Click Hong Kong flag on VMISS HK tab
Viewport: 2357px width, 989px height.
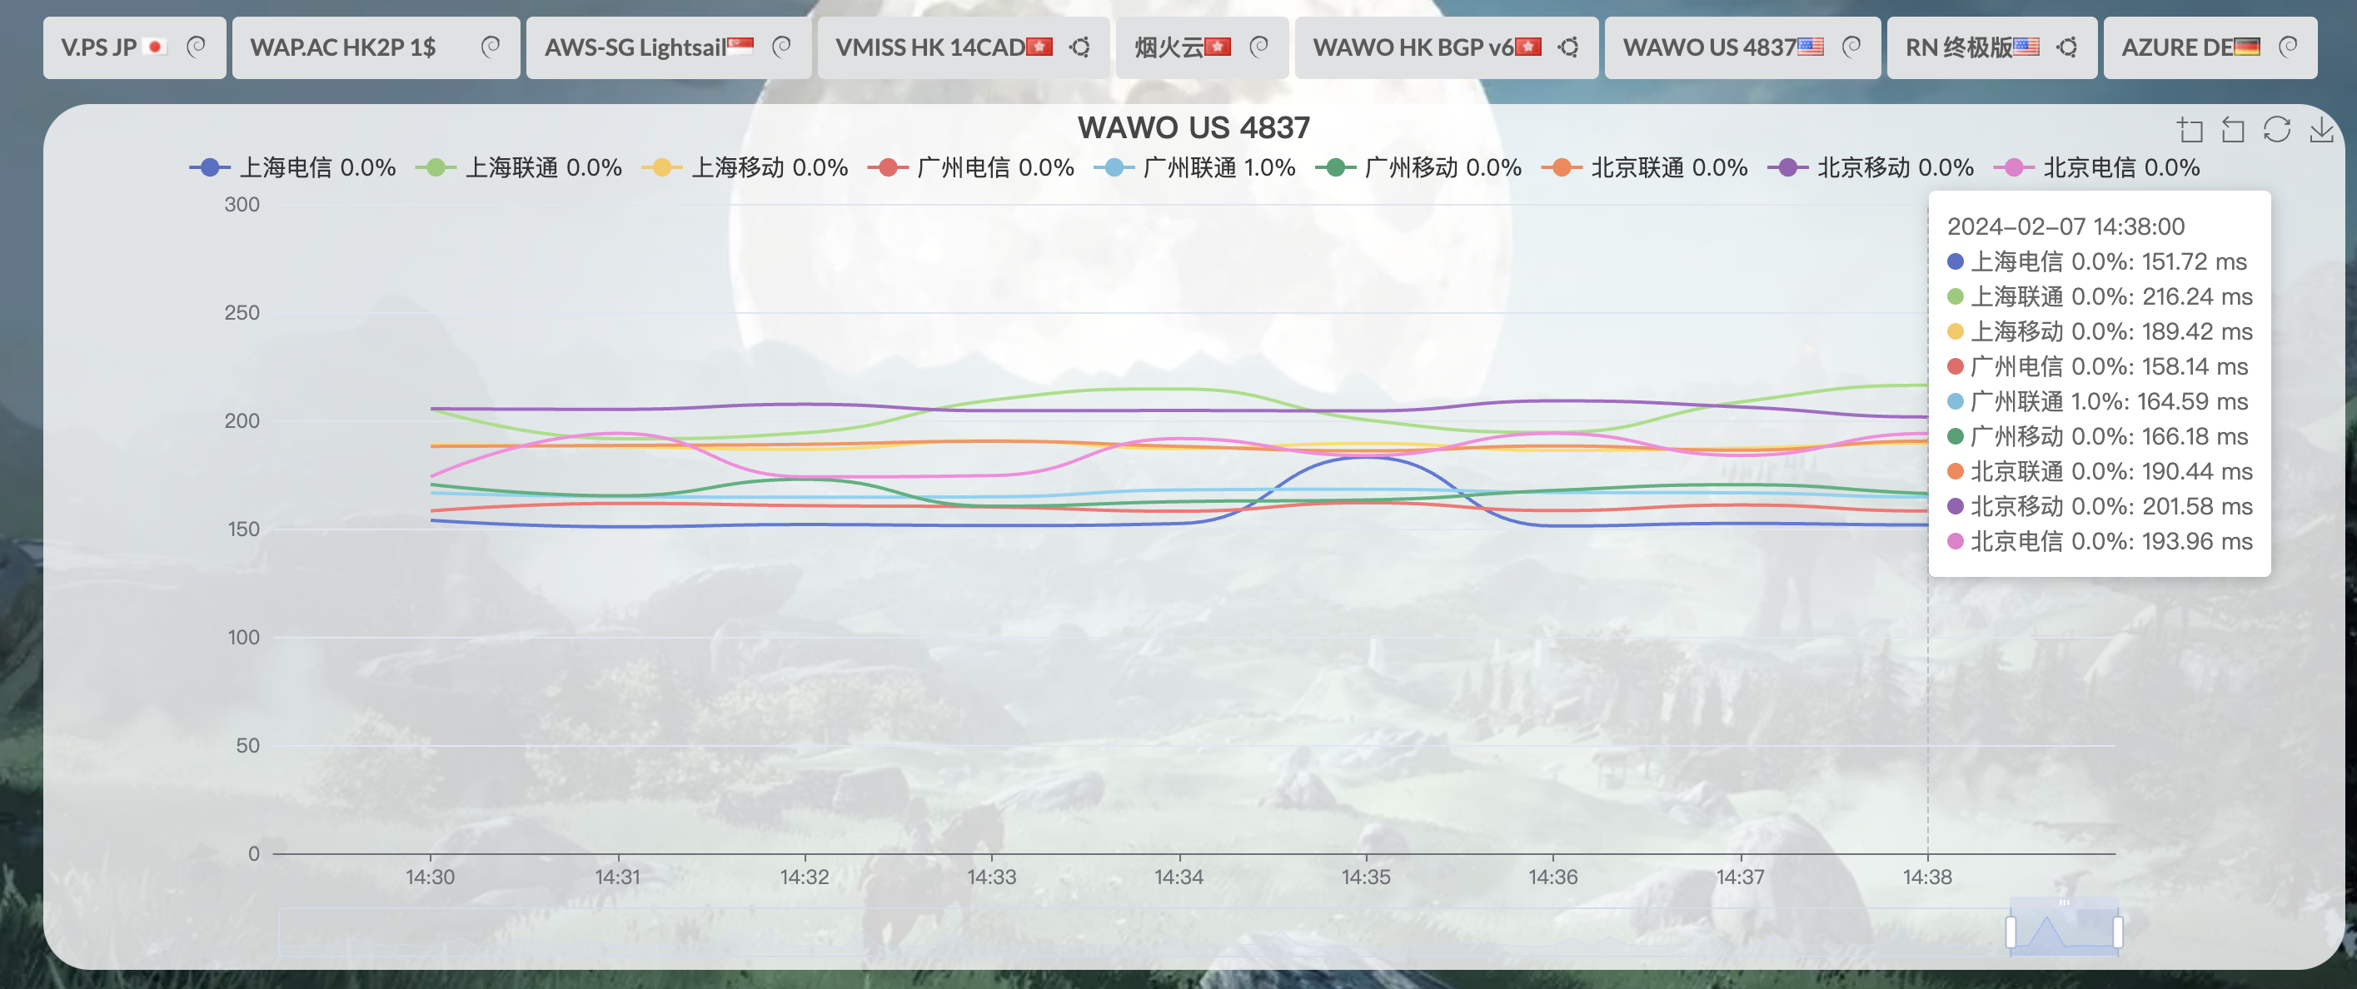click(x=1039, y=47)
